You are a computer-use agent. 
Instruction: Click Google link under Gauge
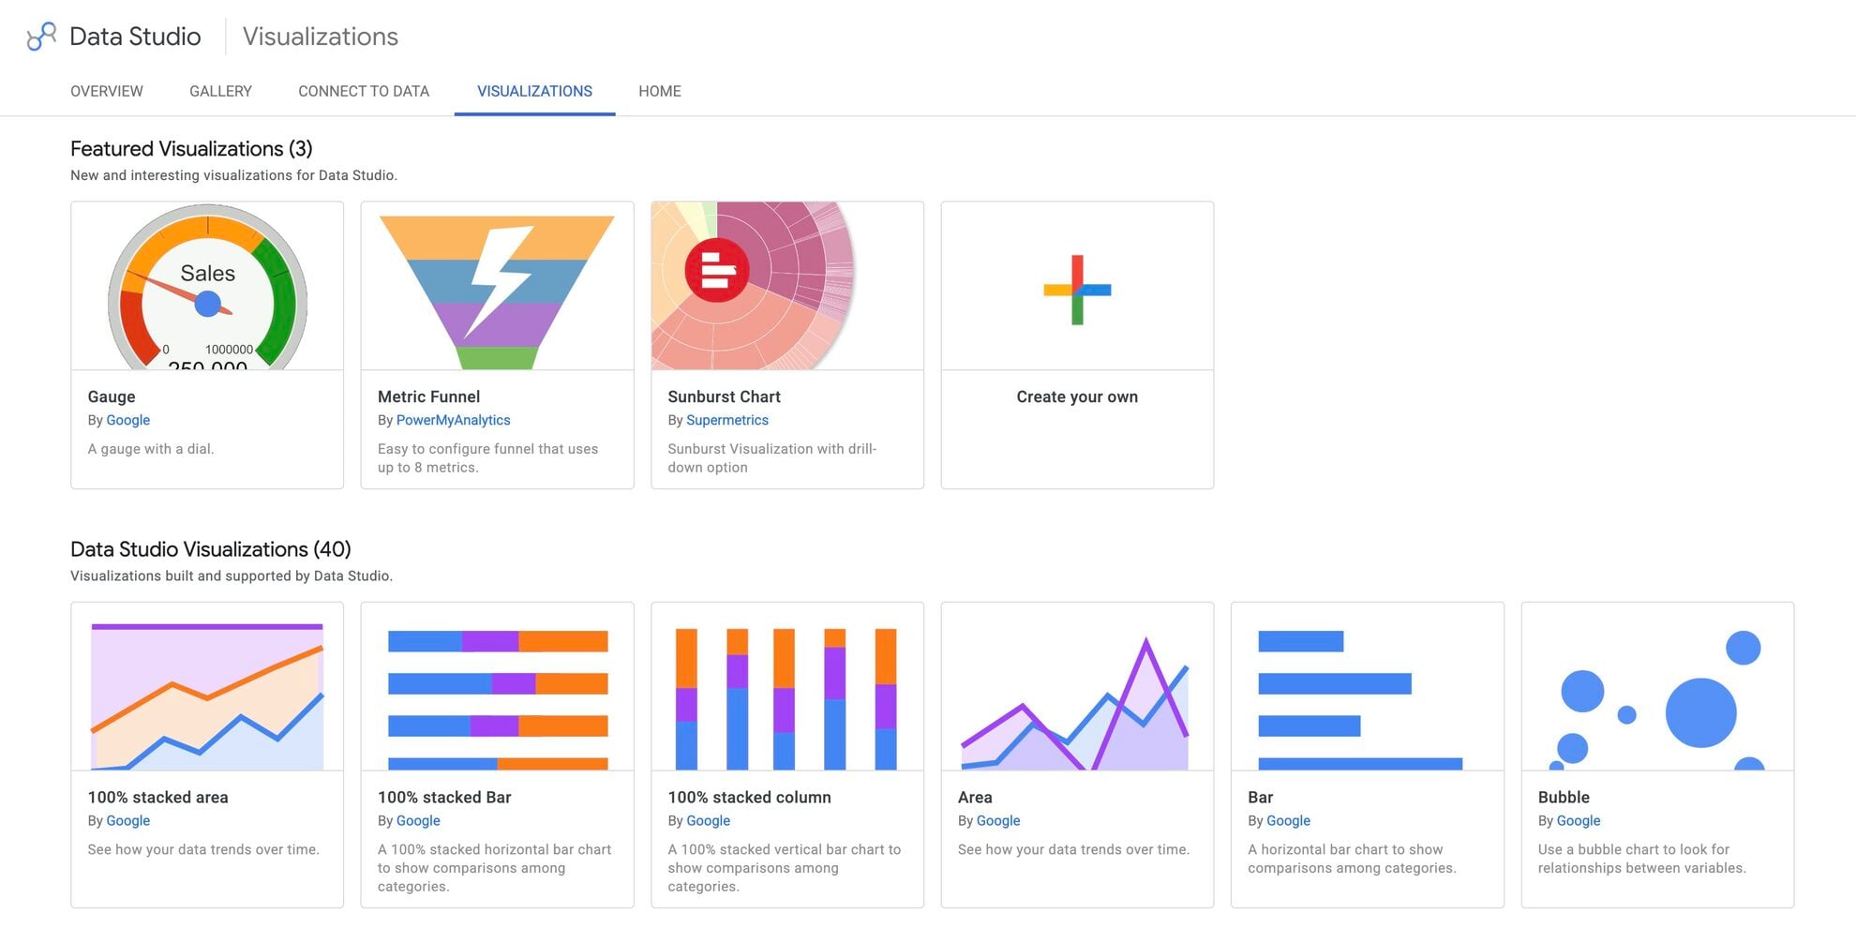point(127,420)
